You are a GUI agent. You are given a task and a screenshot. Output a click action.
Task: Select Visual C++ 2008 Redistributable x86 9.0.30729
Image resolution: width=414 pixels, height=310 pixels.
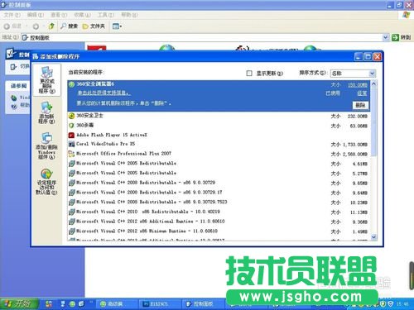[x=219, y=183]
